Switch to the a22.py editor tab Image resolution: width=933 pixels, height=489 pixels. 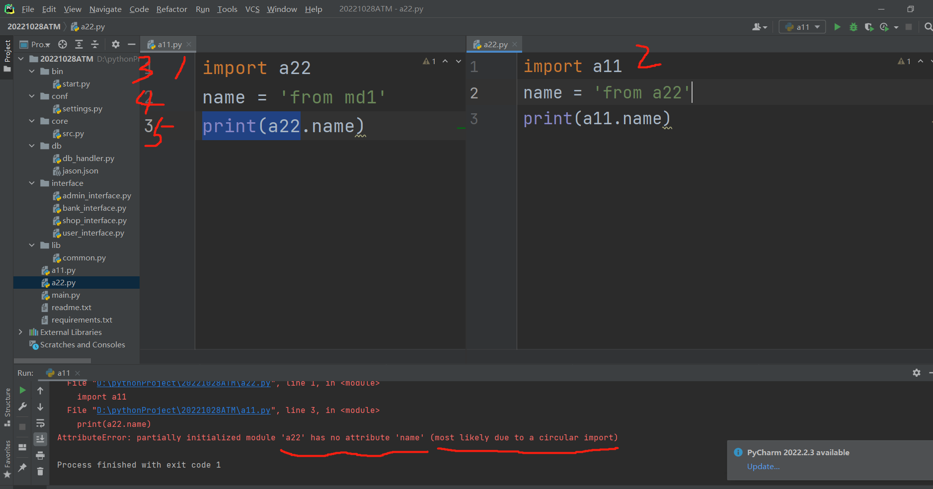495,44
